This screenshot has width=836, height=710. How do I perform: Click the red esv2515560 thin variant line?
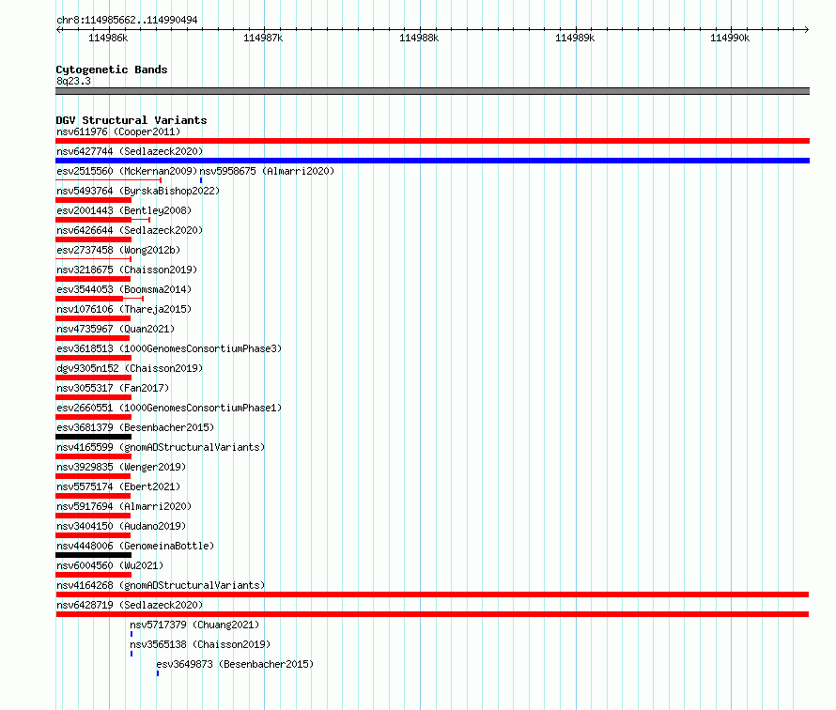click(108, 180)
